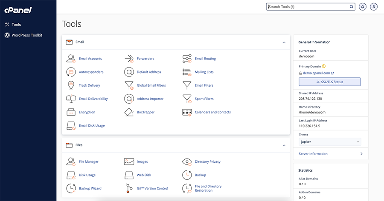Open the Email Deliverability link text
384x201 pixels.
(93, 99)
